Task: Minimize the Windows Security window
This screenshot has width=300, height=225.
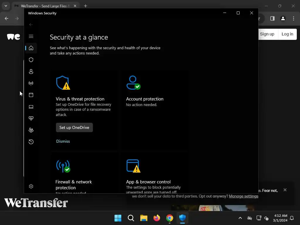Action: click(x=225, y=13)
